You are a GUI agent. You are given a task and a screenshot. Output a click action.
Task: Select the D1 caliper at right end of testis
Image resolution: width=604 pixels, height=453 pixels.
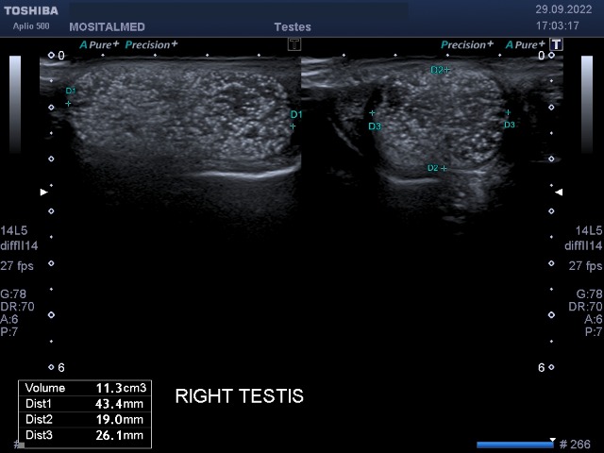tap(293, 126)
